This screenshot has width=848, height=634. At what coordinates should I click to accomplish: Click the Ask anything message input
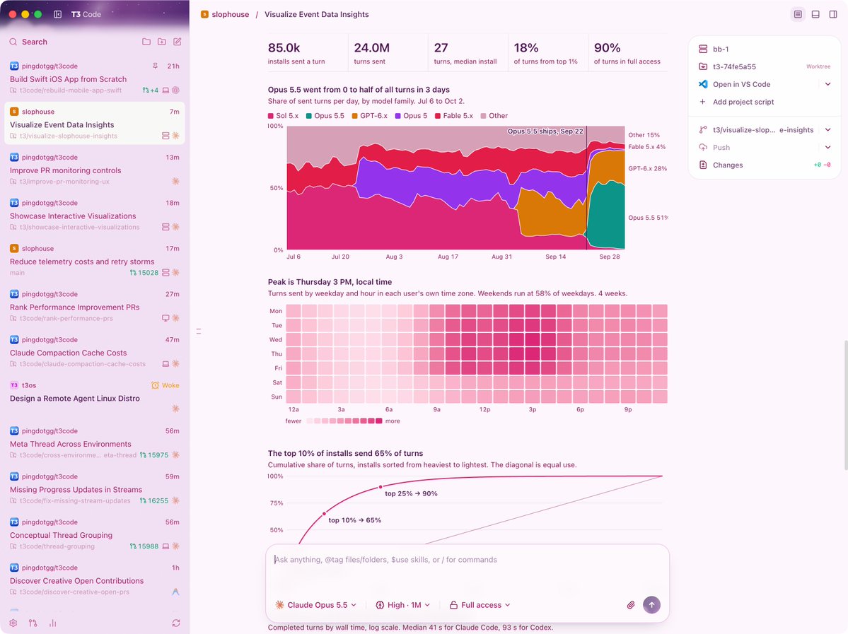point(467,560)
